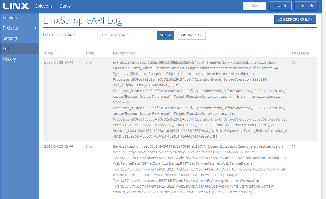Click the EventException description text
This screenshot has height=199, width=326.
tap(200, 99)
